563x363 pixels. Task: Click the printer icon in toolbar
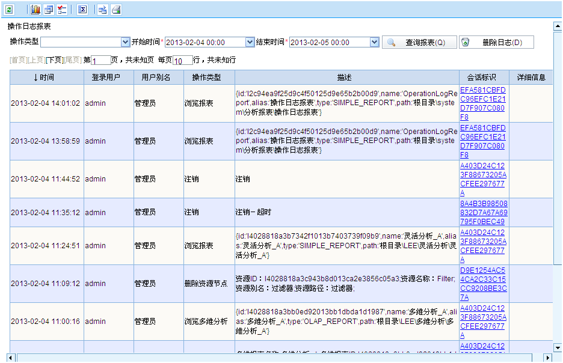click(116, 10)
